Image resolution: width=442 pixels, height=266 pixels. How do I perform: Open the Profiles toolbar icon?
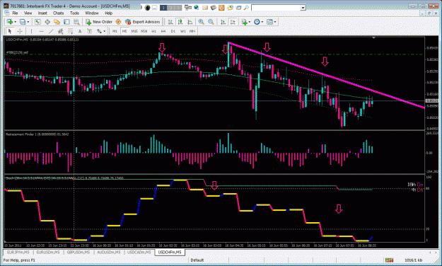coord(23,22)
